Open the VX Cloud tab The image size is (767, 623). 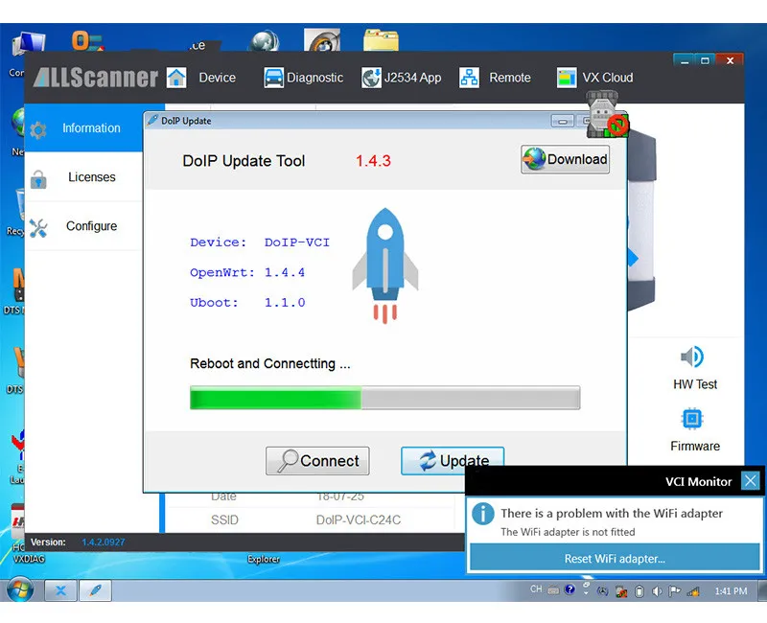608,78
